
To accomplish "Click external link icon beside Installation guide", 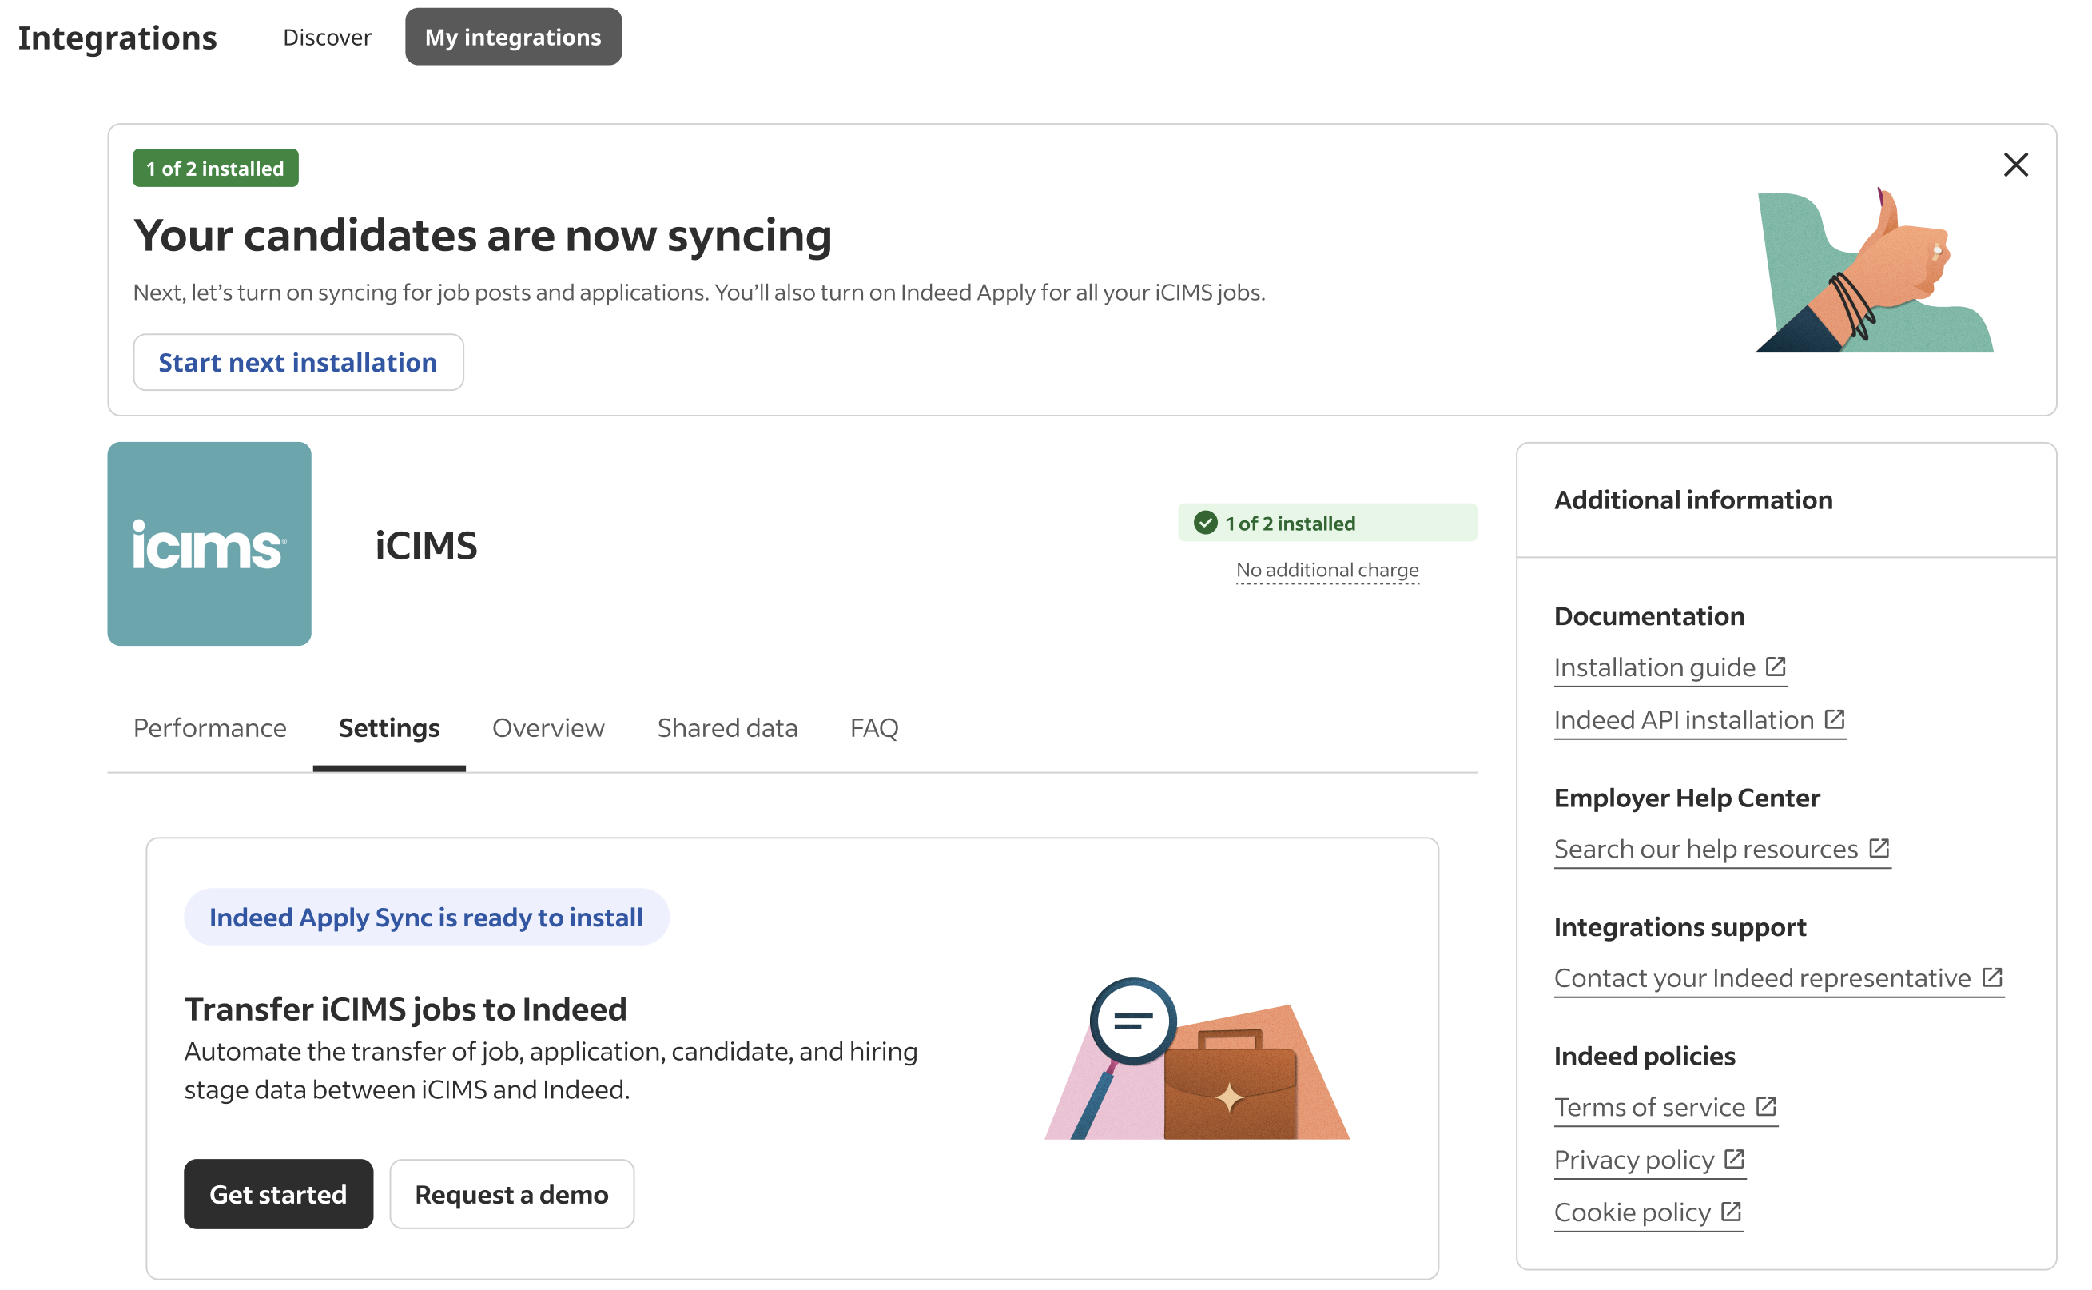I will point(1776,667).
